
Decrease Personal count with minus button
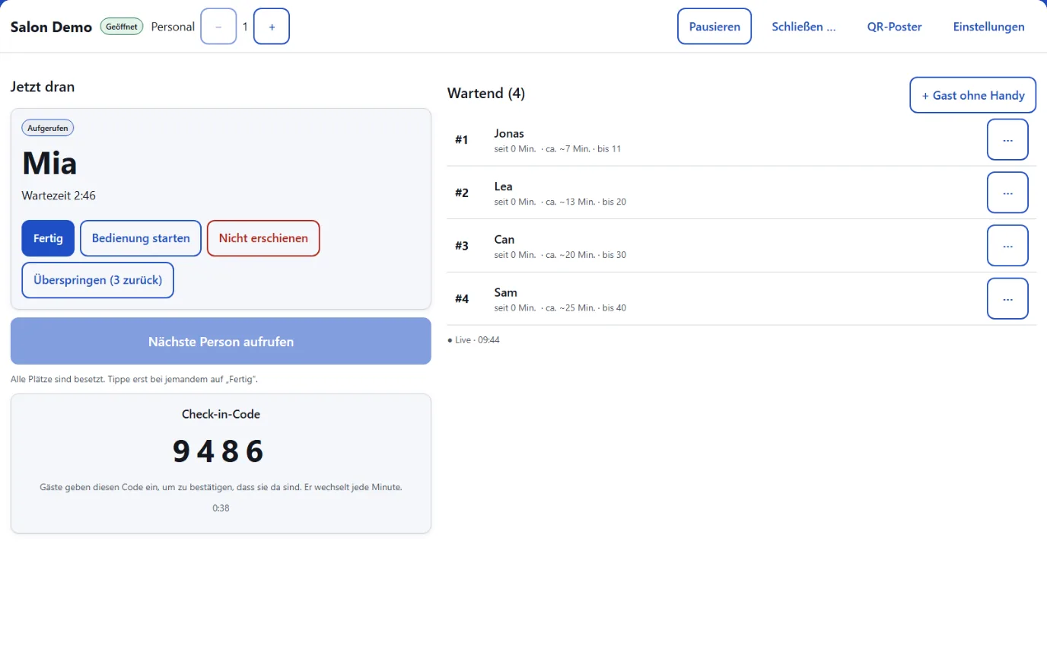pos(218,27)
